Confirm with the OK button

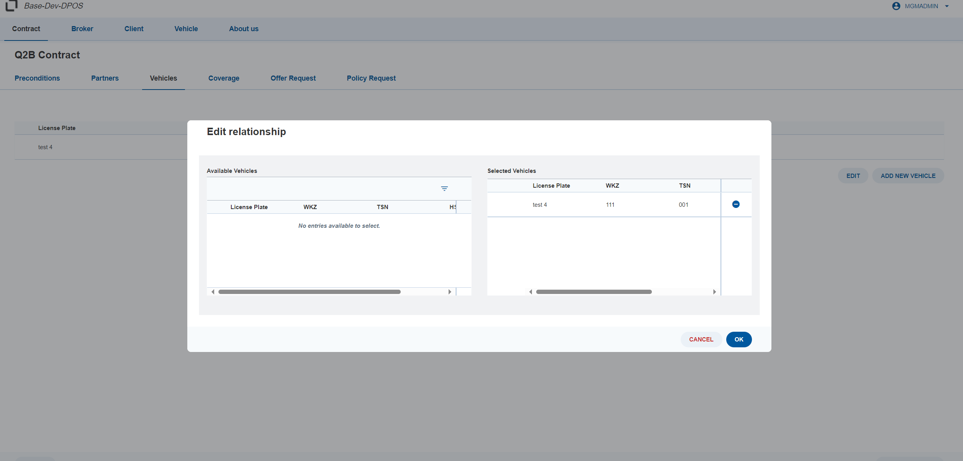click(x=739, y=340)
